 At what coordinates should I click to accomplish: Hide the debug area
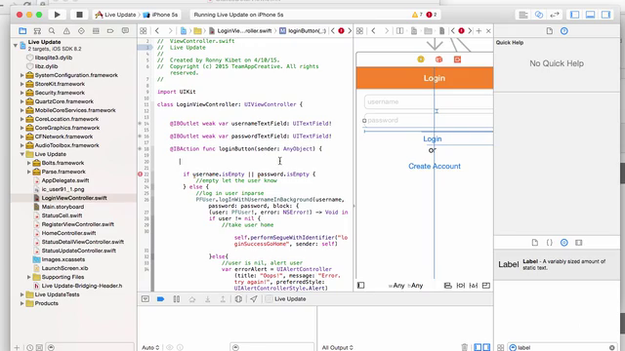pos(146,299)
